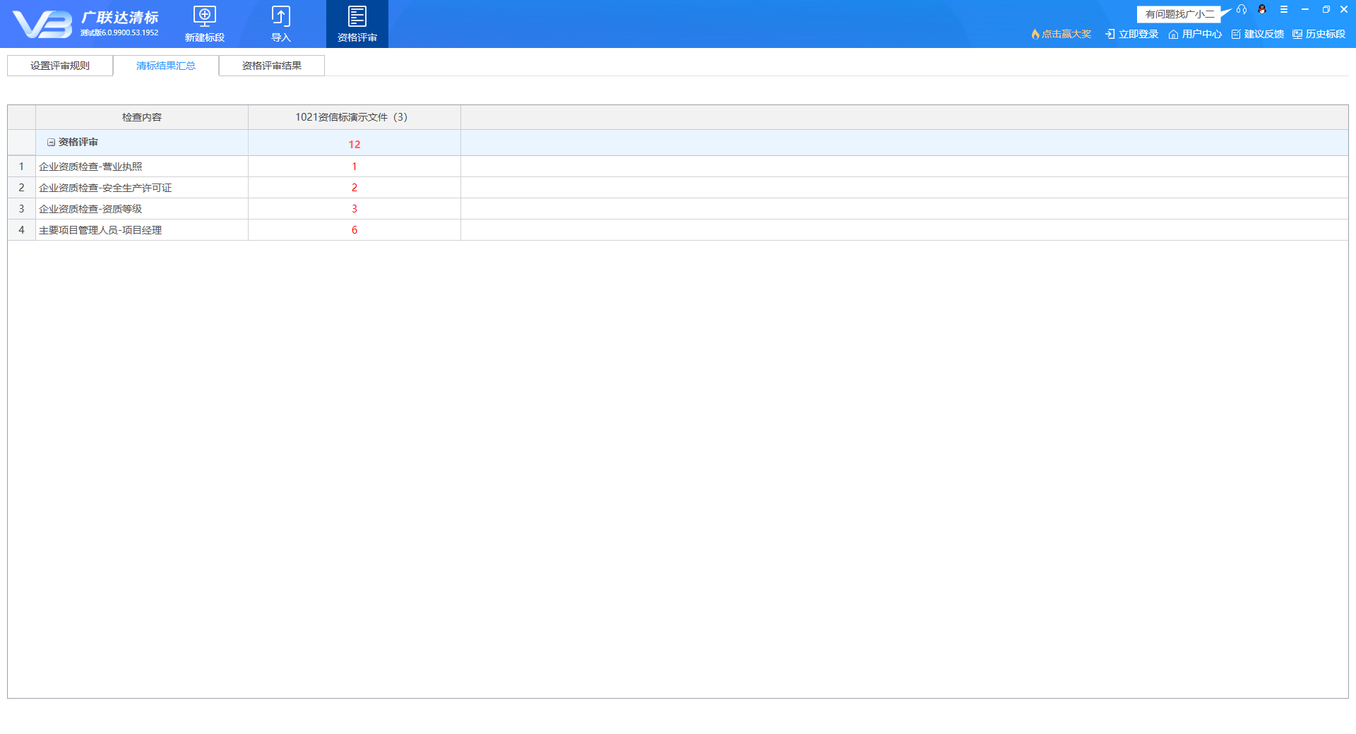Screen dimensions: 1356x734
Task: Click the value 2 for 安全生产许可证
Action: 355,188
